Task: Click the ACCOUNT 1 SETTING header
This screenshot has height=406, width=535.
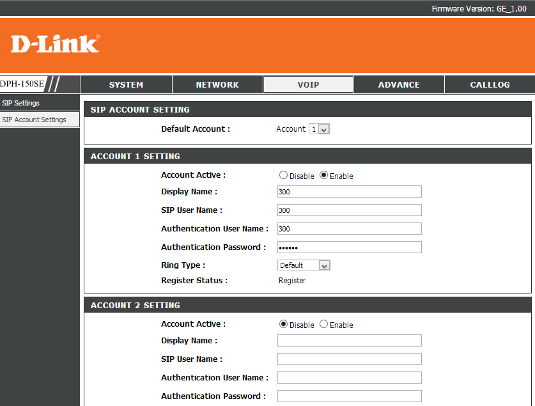Action: (x=135, y=157)
